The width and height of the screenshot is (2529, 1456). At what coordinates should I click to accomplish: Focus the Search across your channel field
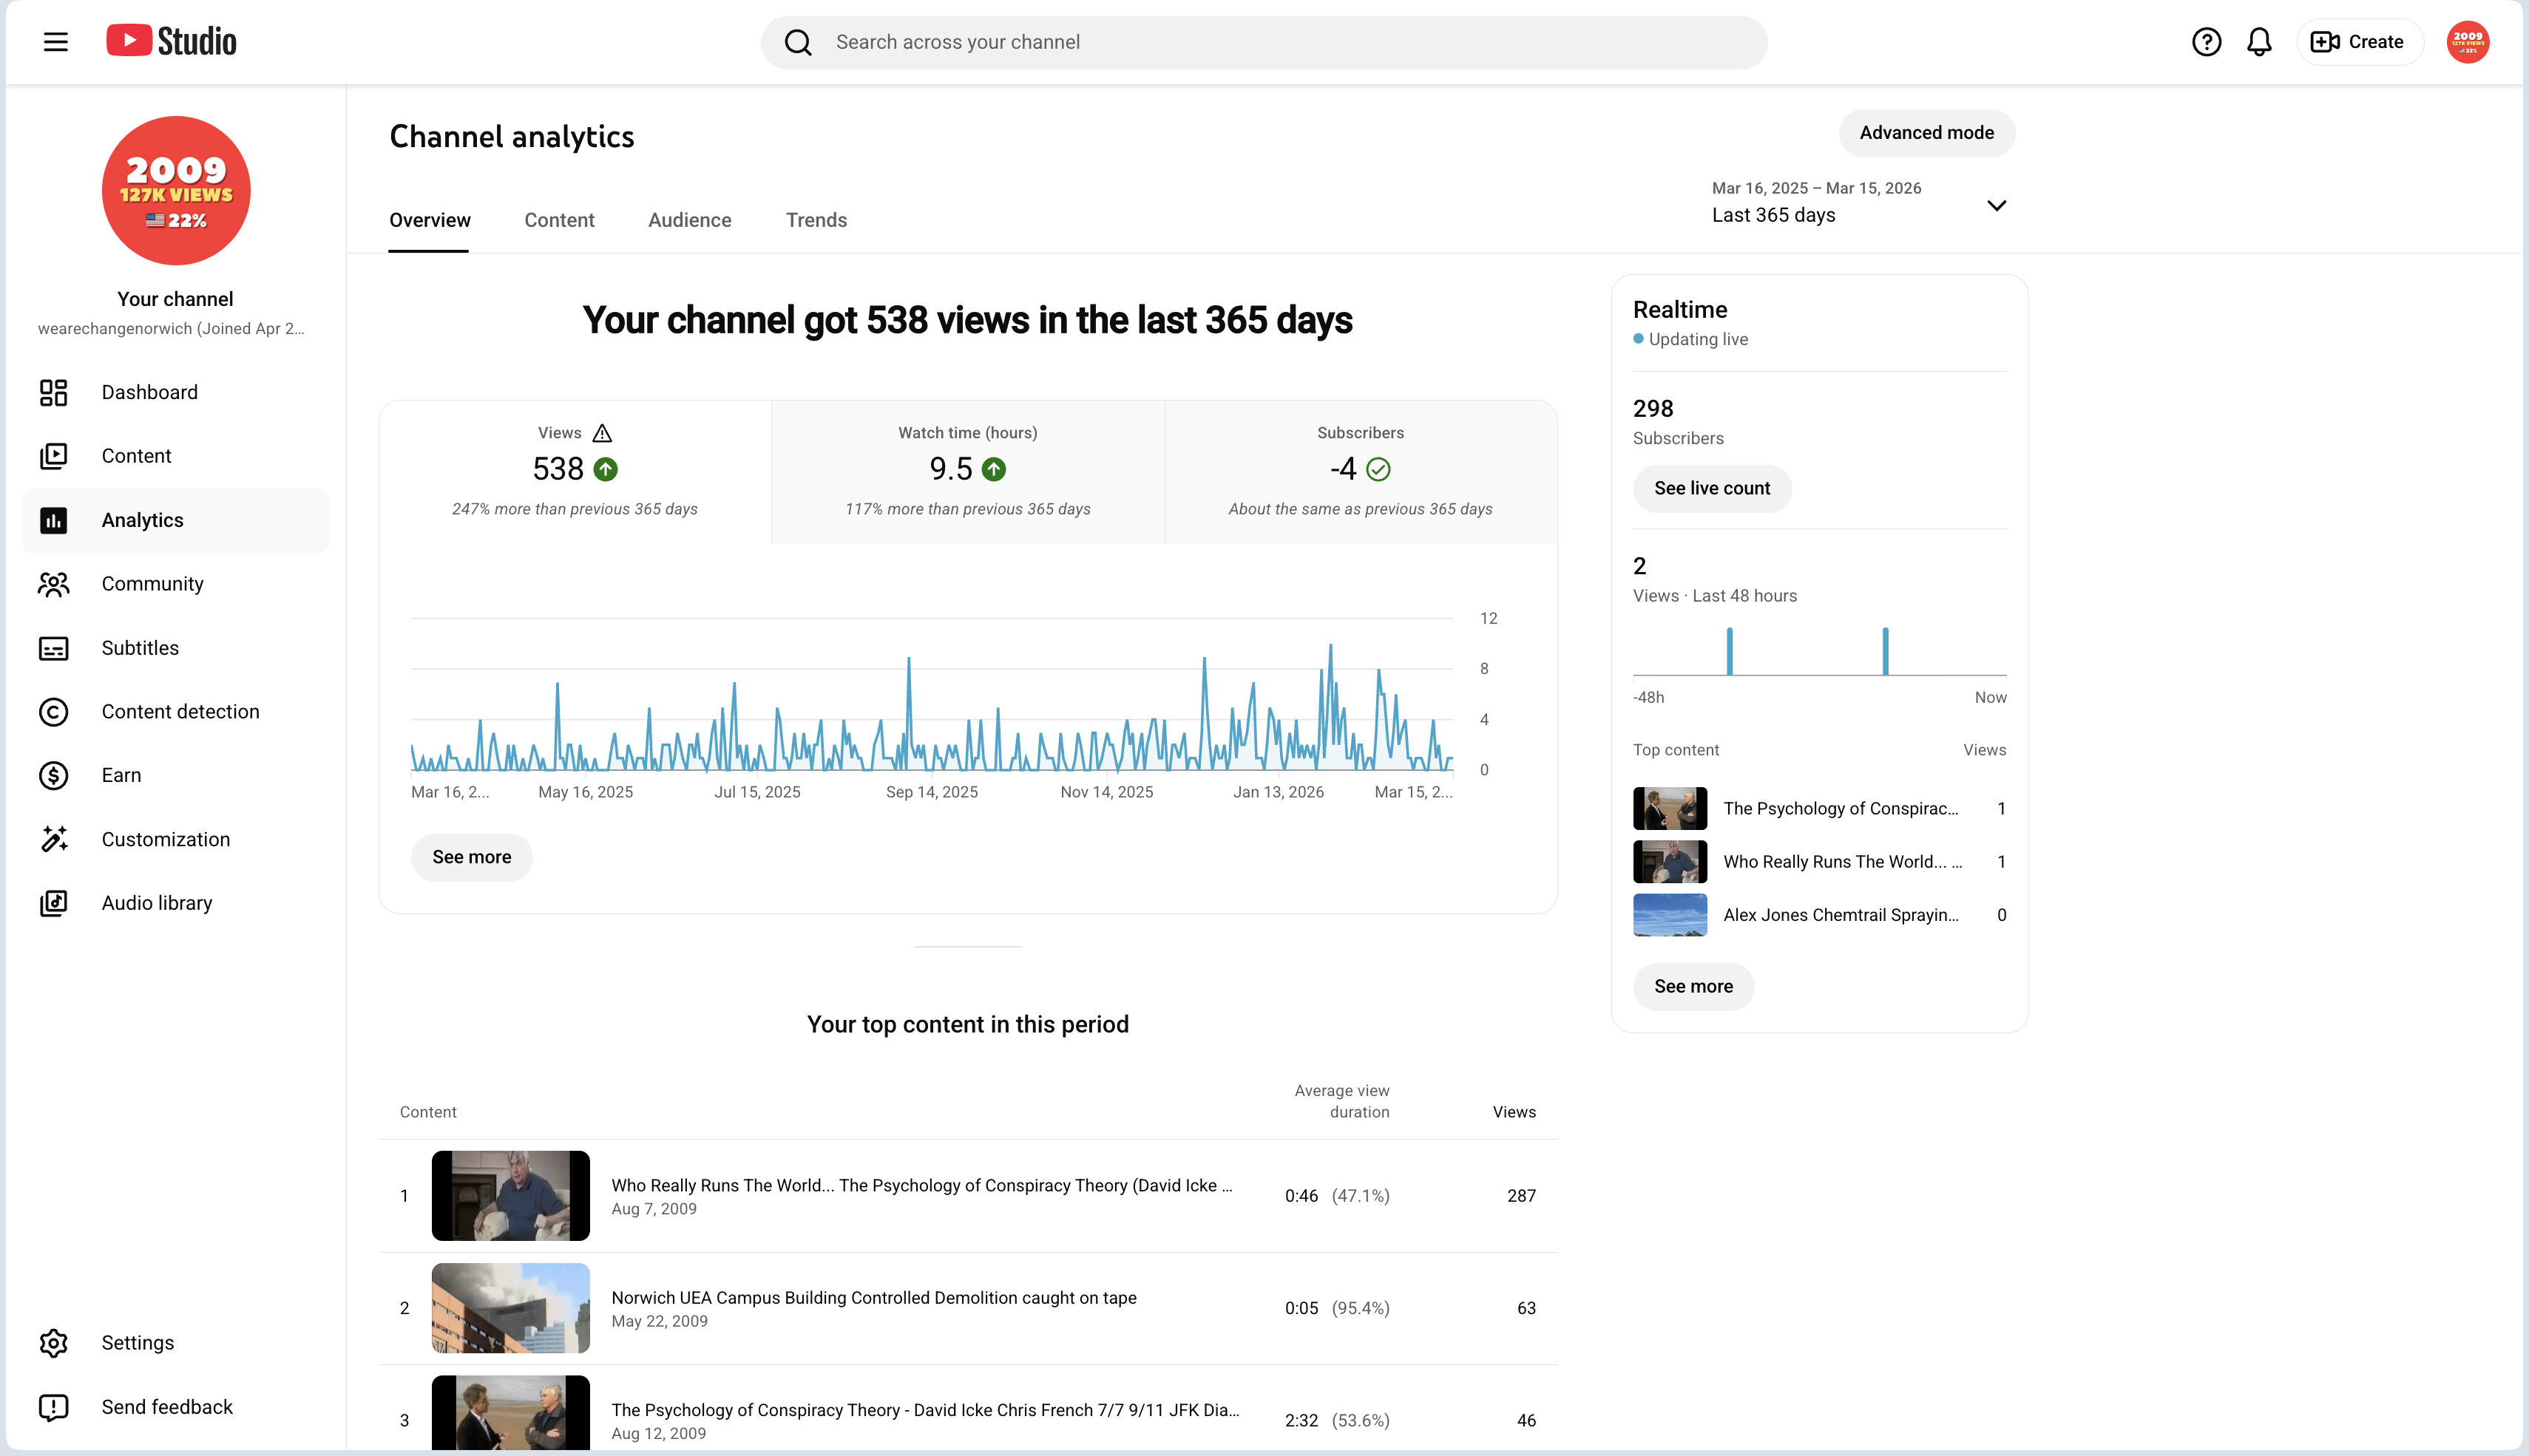coord(1264,42)
